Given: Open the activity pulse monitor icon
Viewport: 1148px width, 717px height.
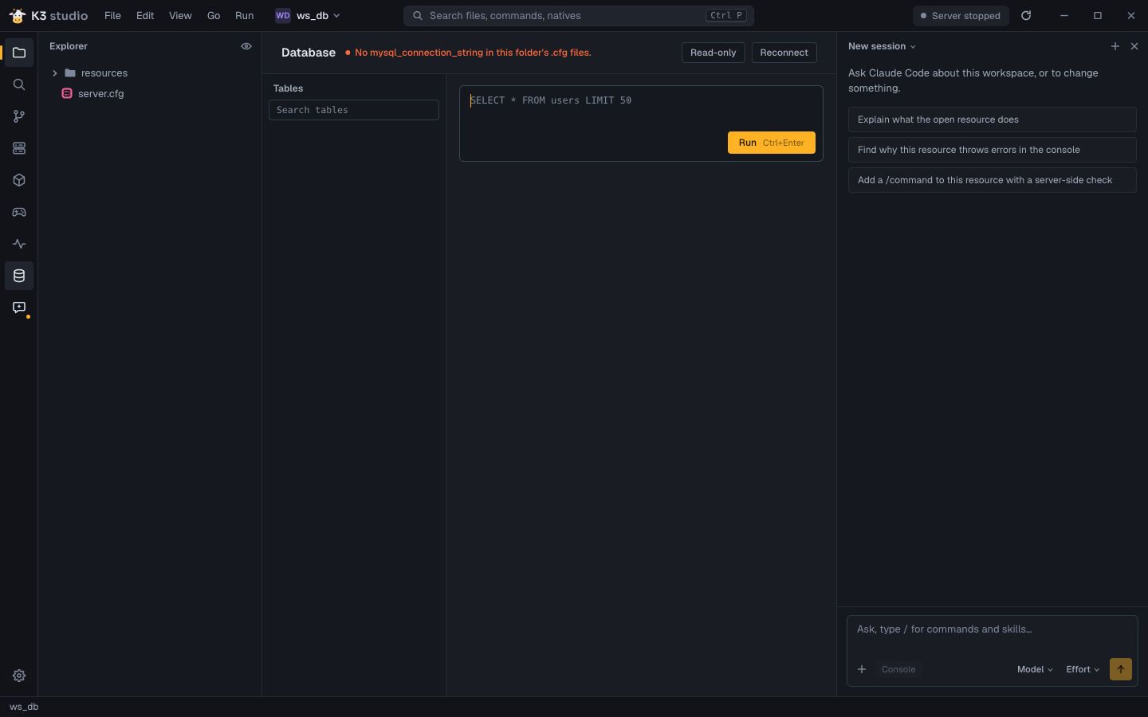Looking at the screenshot, I should pos(19,244).
